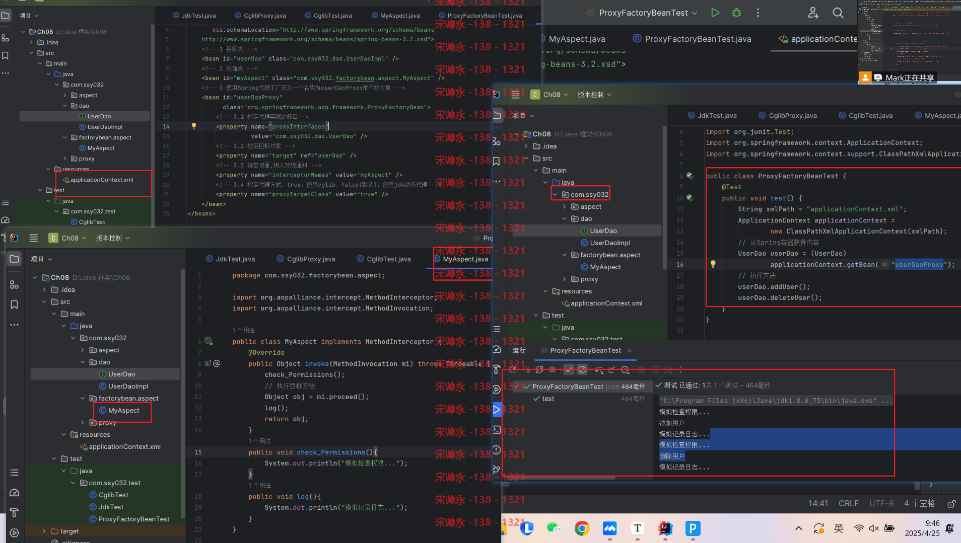The image size is (961, 543).
Task: Click the lightbulb on line 14 of applicationContext.xml editor
Action: pyautogui.click(x=193, y=126)
